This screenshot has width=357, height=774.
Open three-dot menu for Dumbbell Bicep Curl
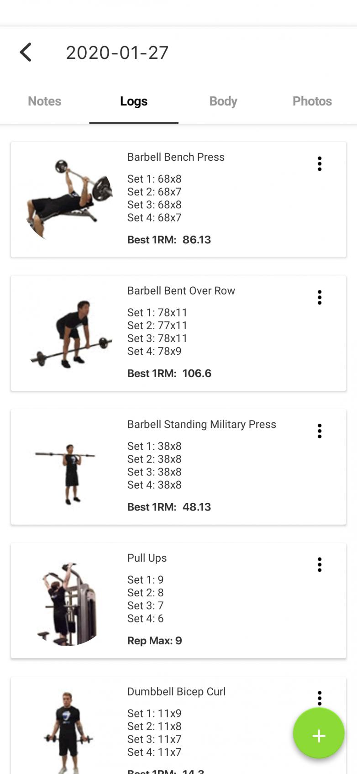[x=320, y=698]
